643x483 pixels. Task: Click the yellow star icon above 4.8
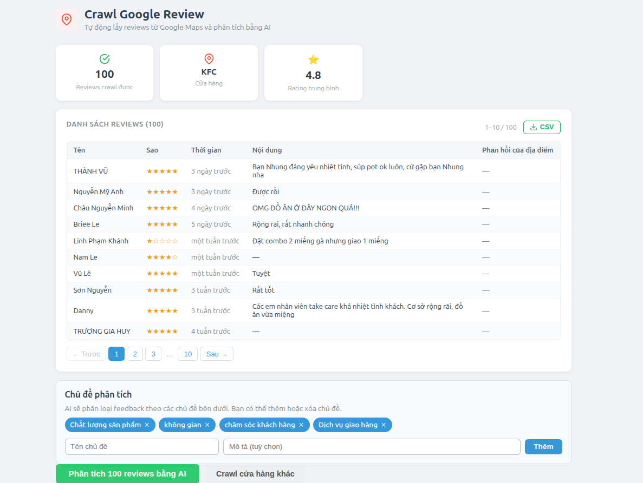pos(313,59)
